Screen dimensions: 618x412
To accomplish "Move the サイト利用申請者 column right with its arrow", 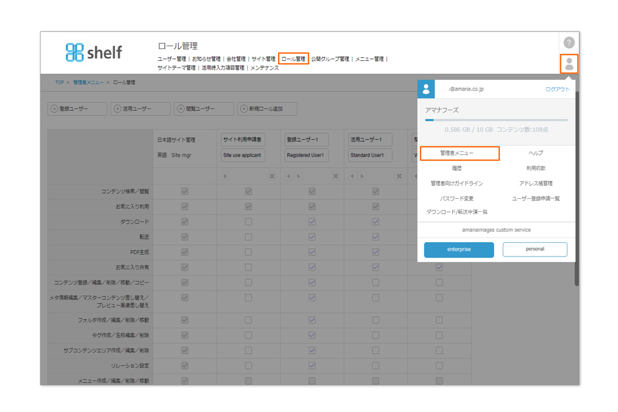I will click(x=225, y=176).
